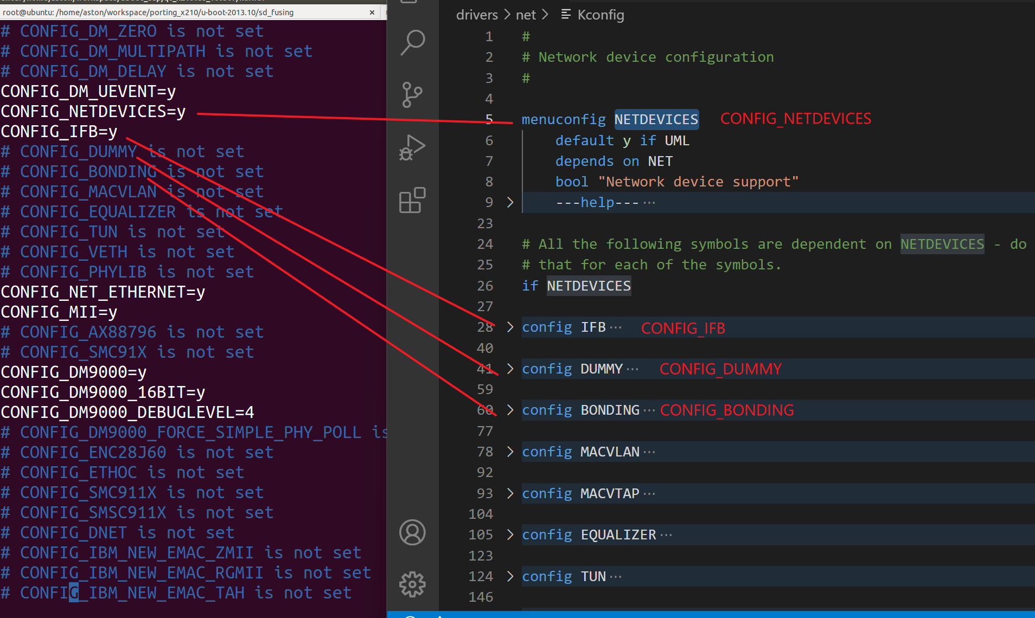Click CONFIG_DM9000=y in the terminal
Viewport: 1035px width, 618px height.
point(74,372)
